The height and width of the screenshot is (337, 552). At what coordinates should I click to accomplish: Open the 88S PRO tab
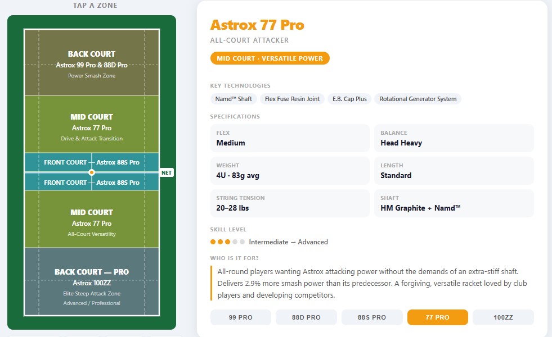[x=372, y=317]
